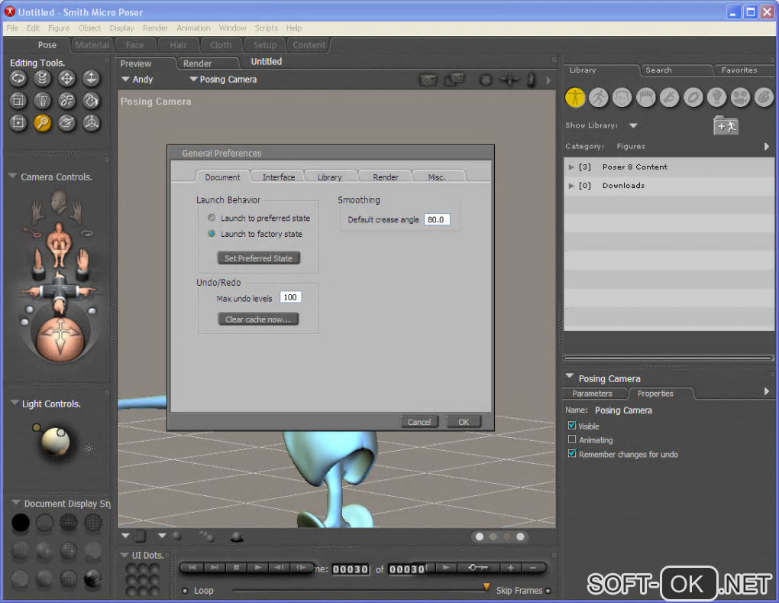This screenshot has height=603, width=779.
Task: Switch to the Misc. preferences tab
Action: click(437, 177)
